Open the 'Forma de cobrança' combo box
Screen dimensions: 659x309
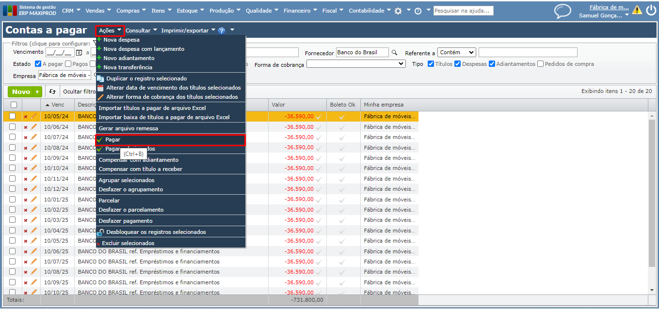[356, 64]
